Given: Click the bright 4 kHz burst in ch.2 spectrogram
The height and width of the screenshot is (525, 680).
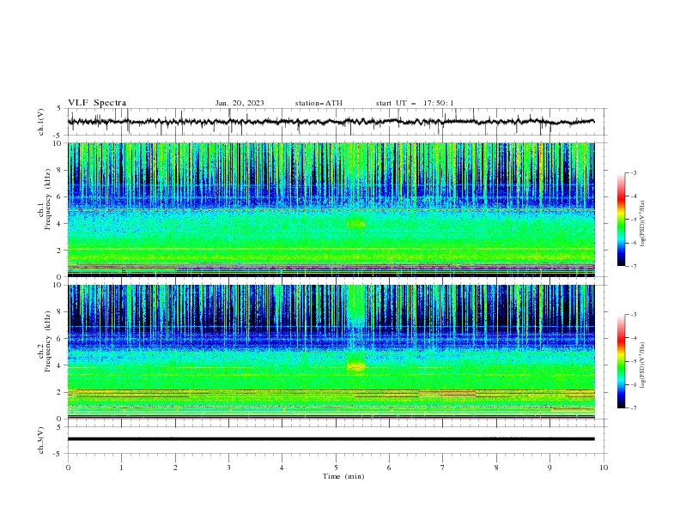Looking at the screenshot, I should coord(356,366).
